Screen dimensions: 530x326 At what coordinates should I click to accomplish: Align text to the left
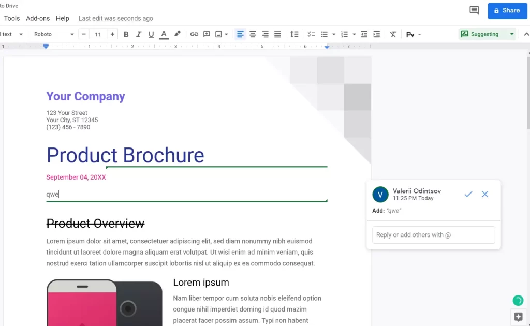(240, 34)
